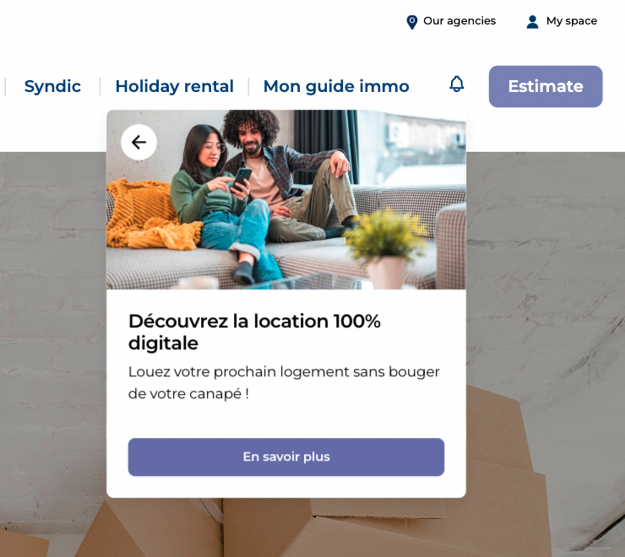625x557 pixels.
Task: Open notifications with the bell icon
Action: (x=457, y=84)
